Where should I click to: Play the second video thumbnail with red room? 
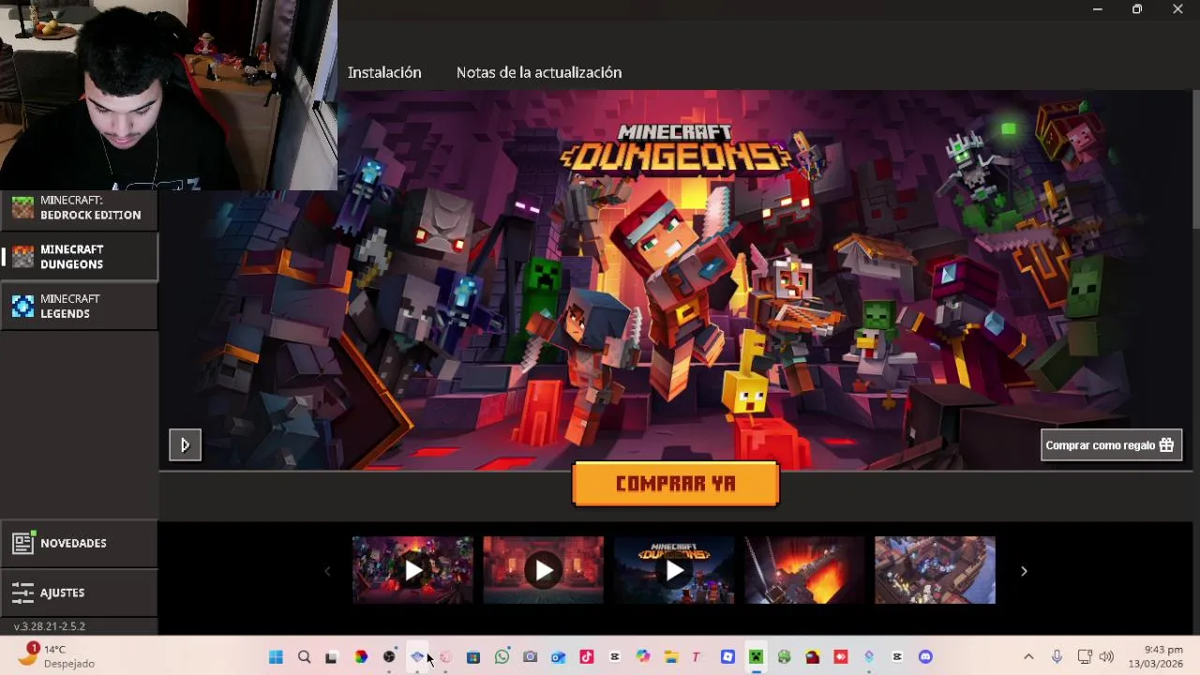click(x=544, y=570)
